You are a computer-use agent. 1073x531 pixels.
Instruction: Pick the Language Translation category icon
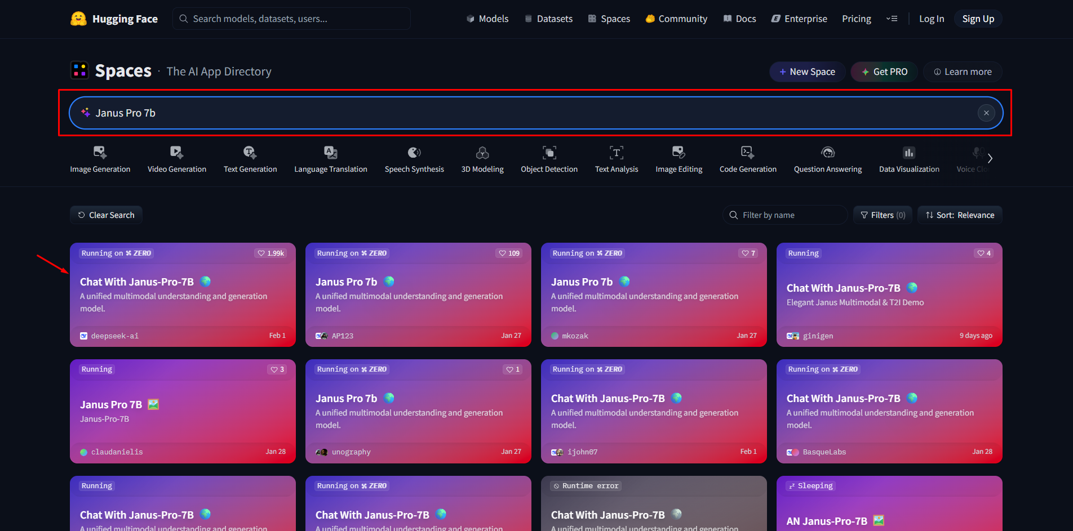pyautogui.click(x=331, y=152)
